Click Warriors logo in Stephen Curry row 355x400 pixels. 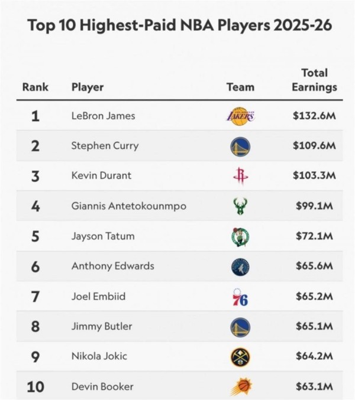[240, 146]
